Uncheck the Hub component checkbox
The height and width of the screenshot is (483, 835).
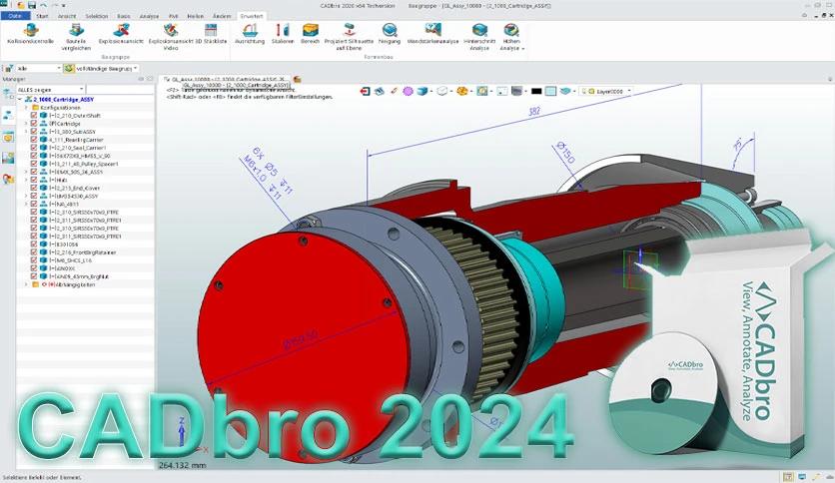click(x=34, y=180)
